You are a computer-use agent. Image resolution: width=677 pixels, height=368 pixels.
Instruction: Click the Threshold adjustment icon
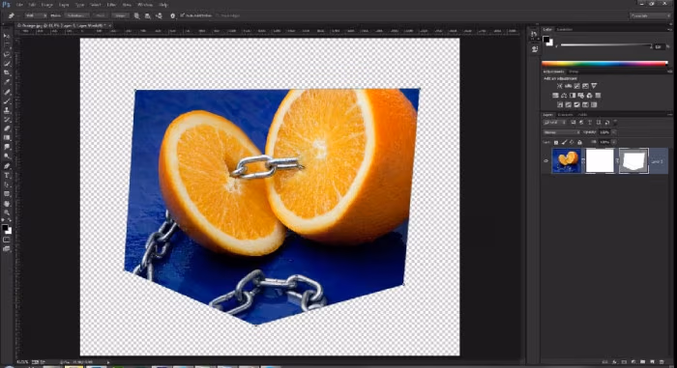pos(576,105)
